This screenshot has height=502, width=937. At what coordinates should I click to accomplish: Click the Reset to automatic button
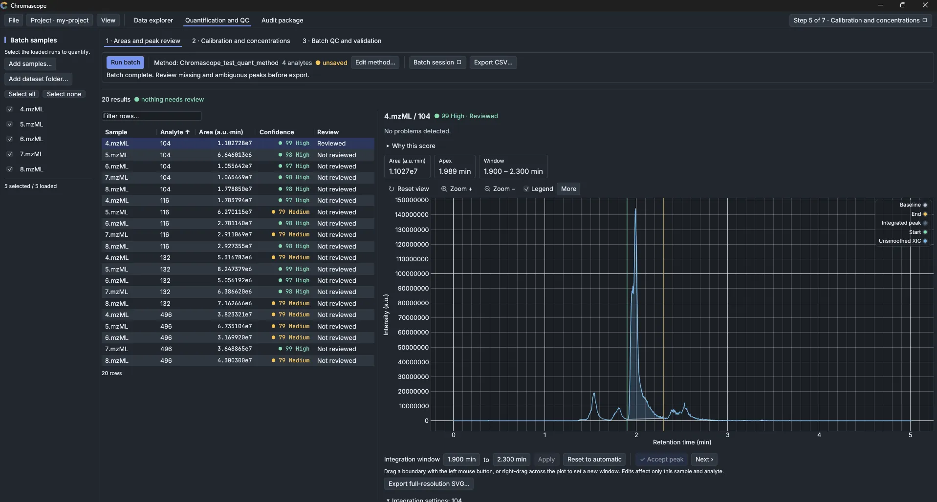[x=594, y=460]
